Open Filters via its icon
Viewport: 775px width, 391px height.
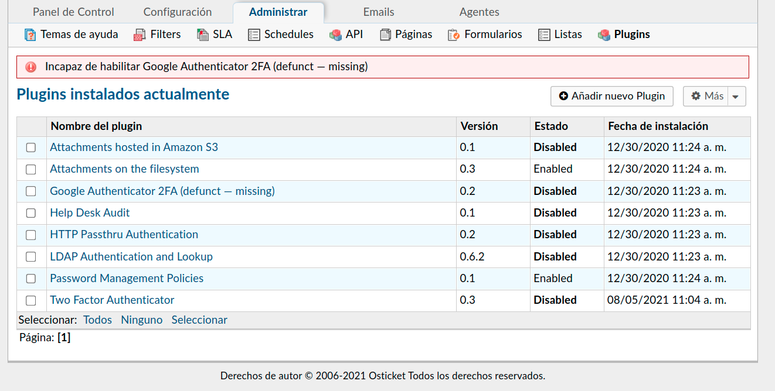tap(140, 35)
